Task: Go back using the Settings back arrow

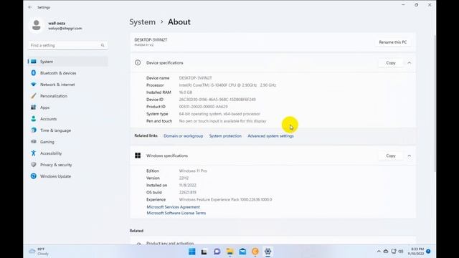Action: 30,7
